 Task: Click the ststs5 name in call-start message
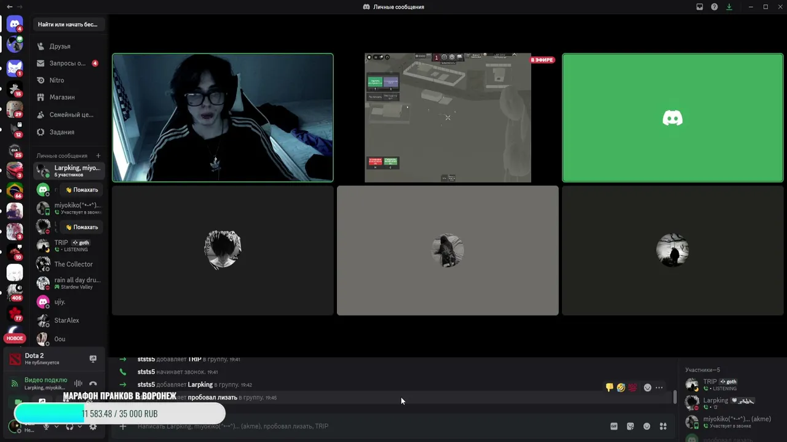pos(146,372)
